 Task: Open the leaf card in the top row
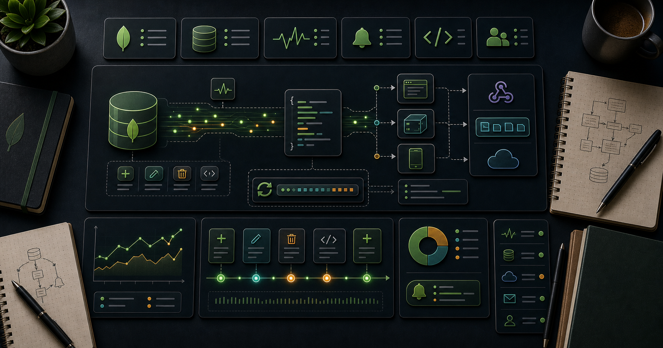[139, 38]
